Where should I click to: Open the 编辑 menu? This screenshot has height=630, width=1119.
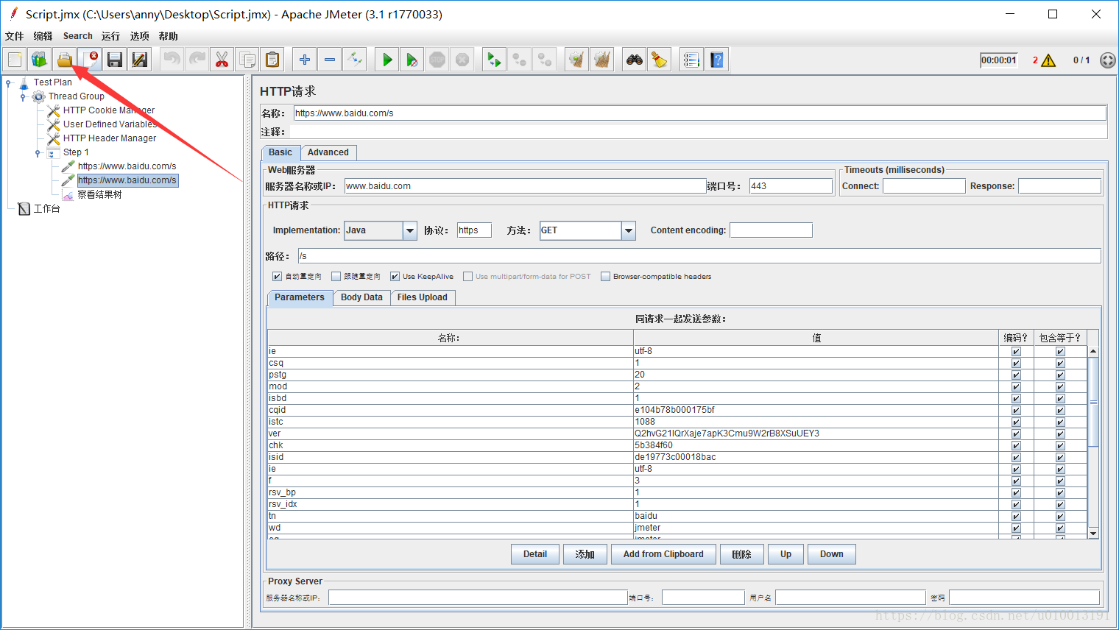(x=43, y=36)
